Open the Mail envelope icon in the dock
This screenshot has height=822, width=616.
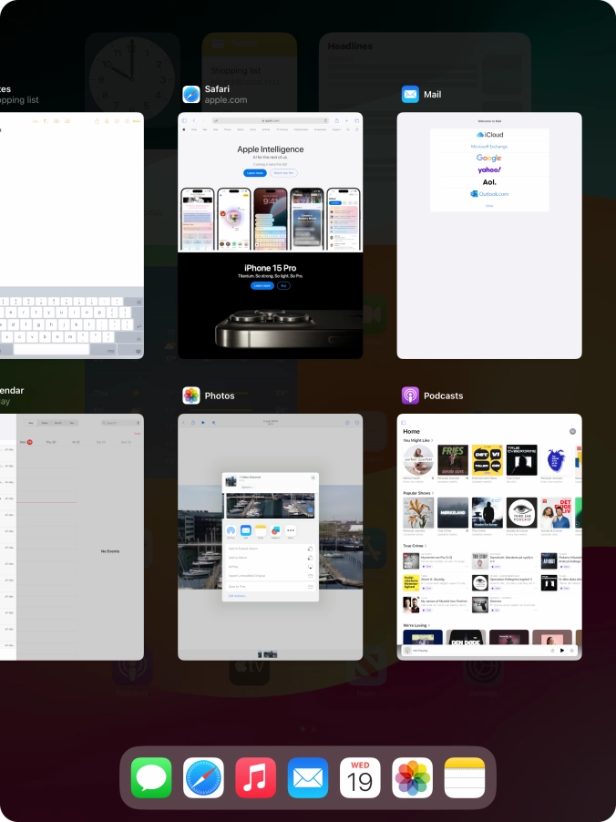point(308,778)
